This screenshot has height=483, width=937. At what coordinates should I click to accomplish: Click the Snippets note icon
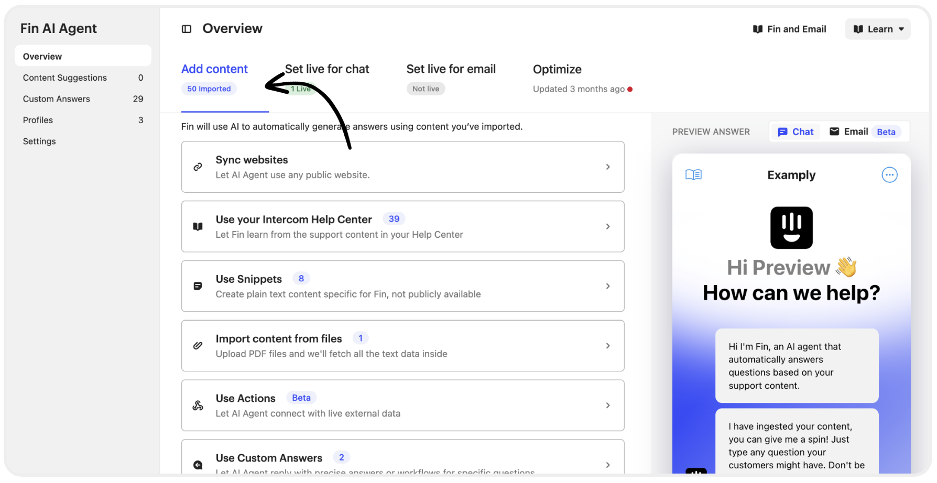tap(198, 286)
